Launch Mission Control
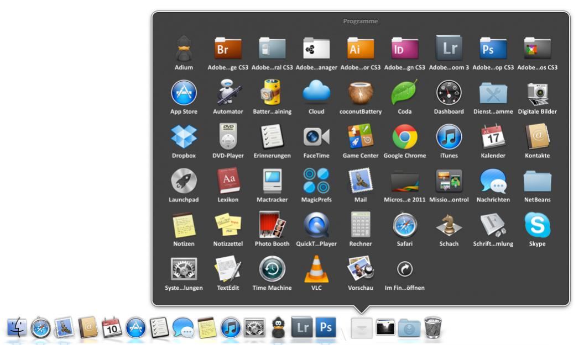This screenshot has width=584, height=345. click(x=449, y=181)
